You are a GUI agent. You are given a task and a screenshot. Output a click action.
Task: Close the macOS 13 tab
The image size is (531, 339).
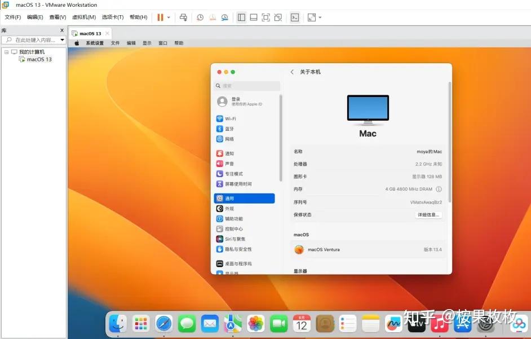107,33
